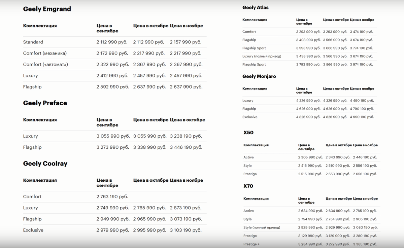Click the "Exclusive" row label in Monjaro table
This screenshot has height=248, width=404.
coord(250,117)
